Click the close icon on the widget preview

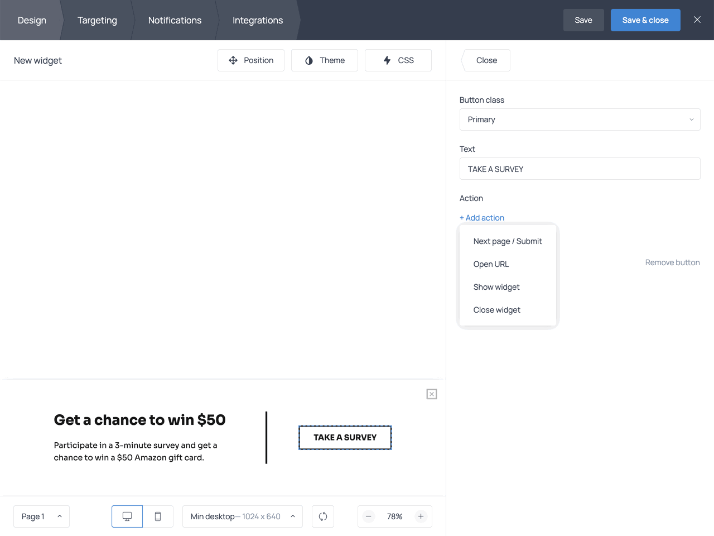[x=431, y=394]
